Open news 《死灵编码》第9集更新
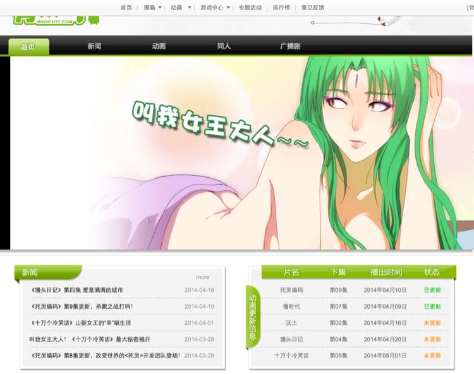The height and width of the screenshot is (374, 474). pyautogui.click(x=82, y=306)
